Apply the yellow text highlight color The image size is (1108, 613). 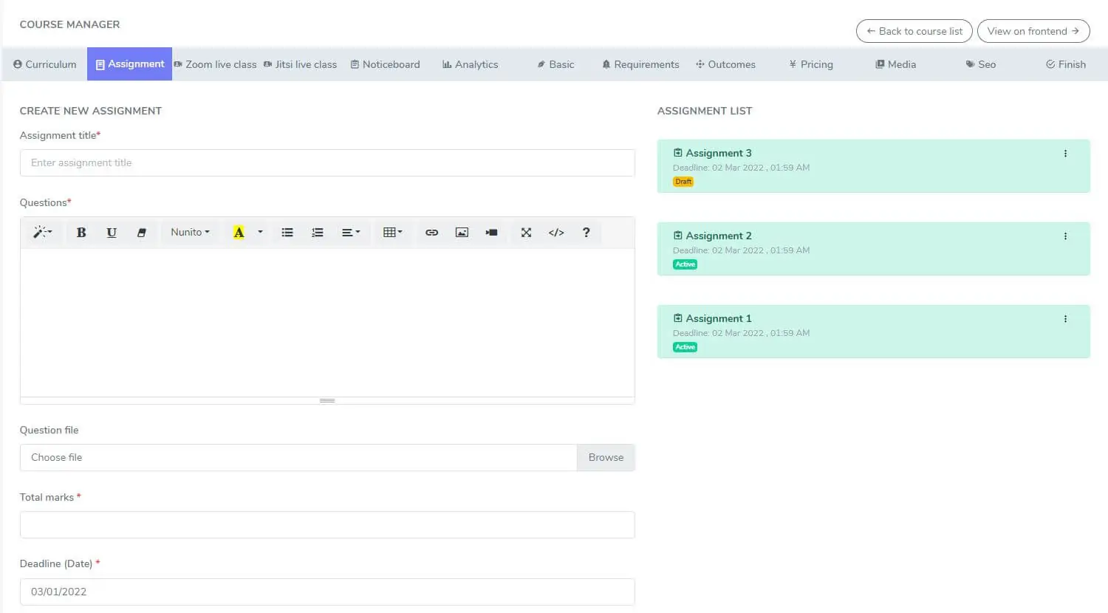click(239, 233)
